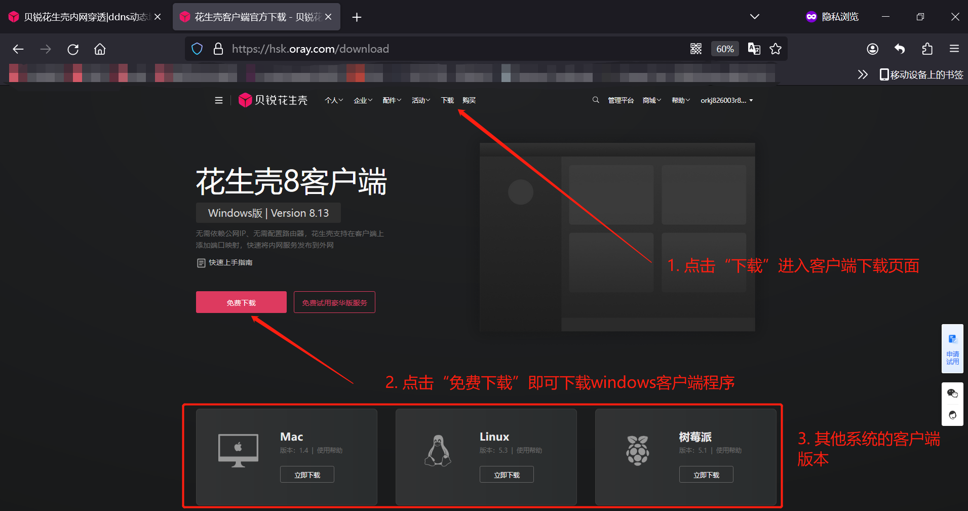Expand the 个人 dropdown menu
The width and height of the screenshot is (968, 511).
(333, 100)
